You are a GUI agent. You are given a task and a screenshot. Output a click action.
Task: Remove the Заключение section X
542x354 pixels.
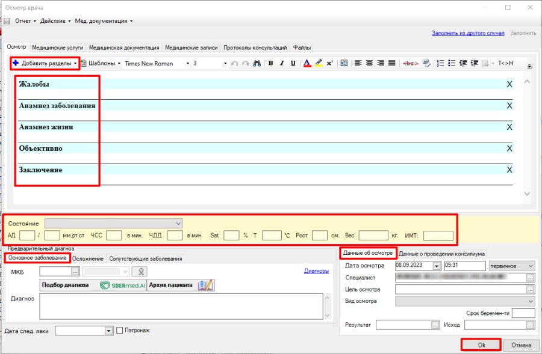click(509, 169)
